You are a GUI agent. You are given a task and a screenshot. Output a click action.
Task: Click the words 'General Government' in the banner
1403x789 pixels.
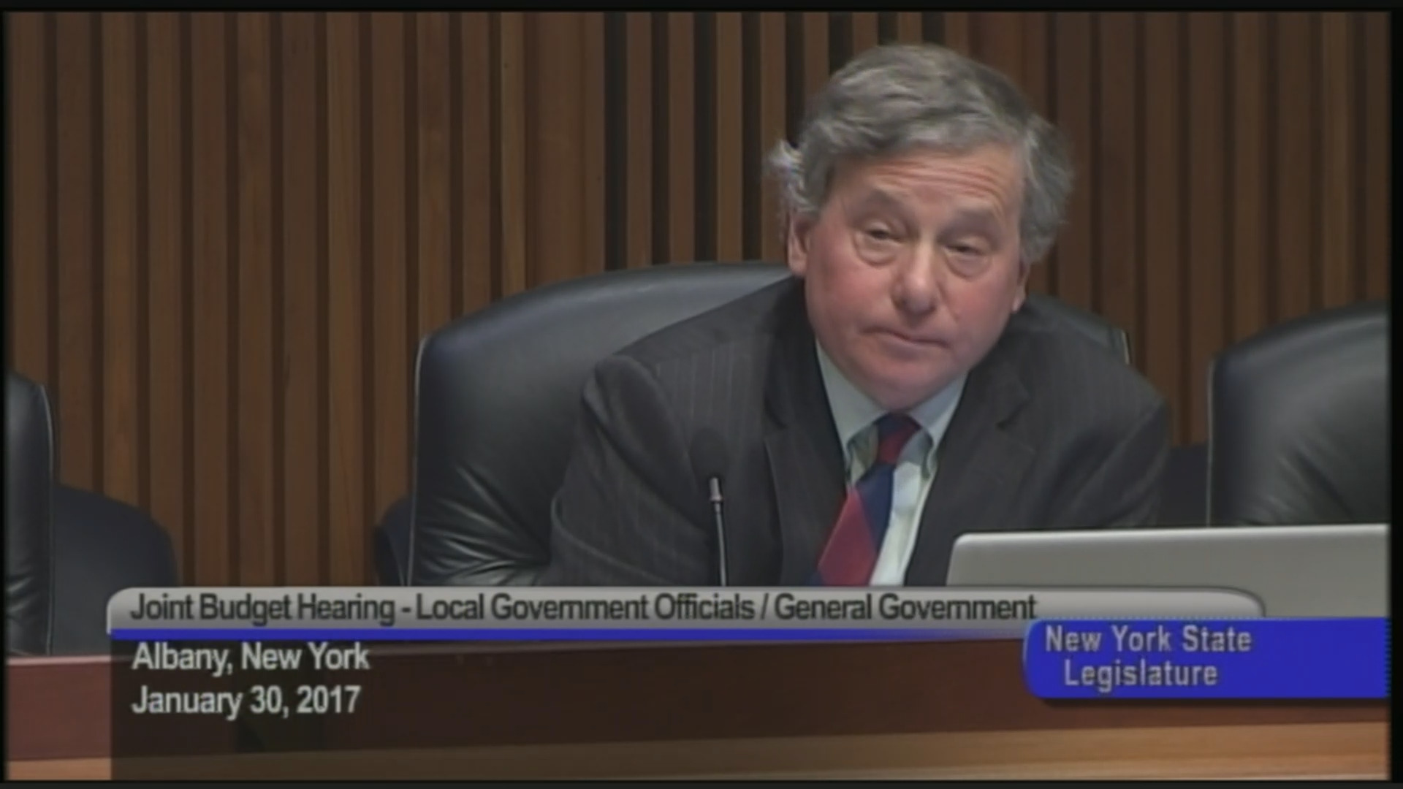tap(905, 607)
